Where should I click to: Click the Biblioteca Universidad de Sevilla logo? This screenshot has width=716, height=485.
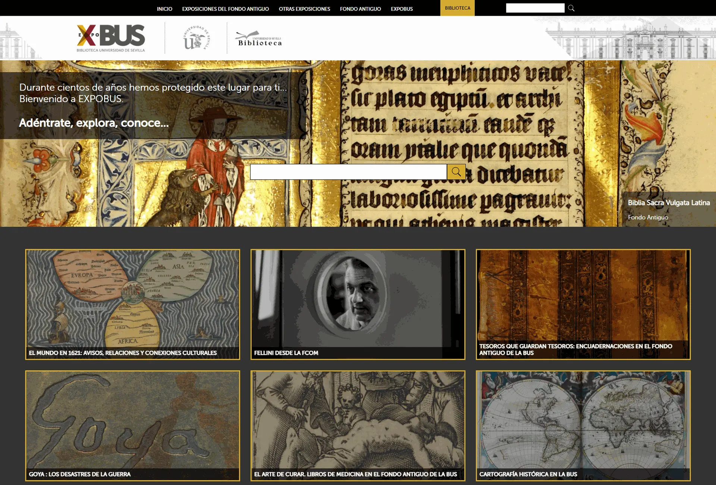point(258,38)
